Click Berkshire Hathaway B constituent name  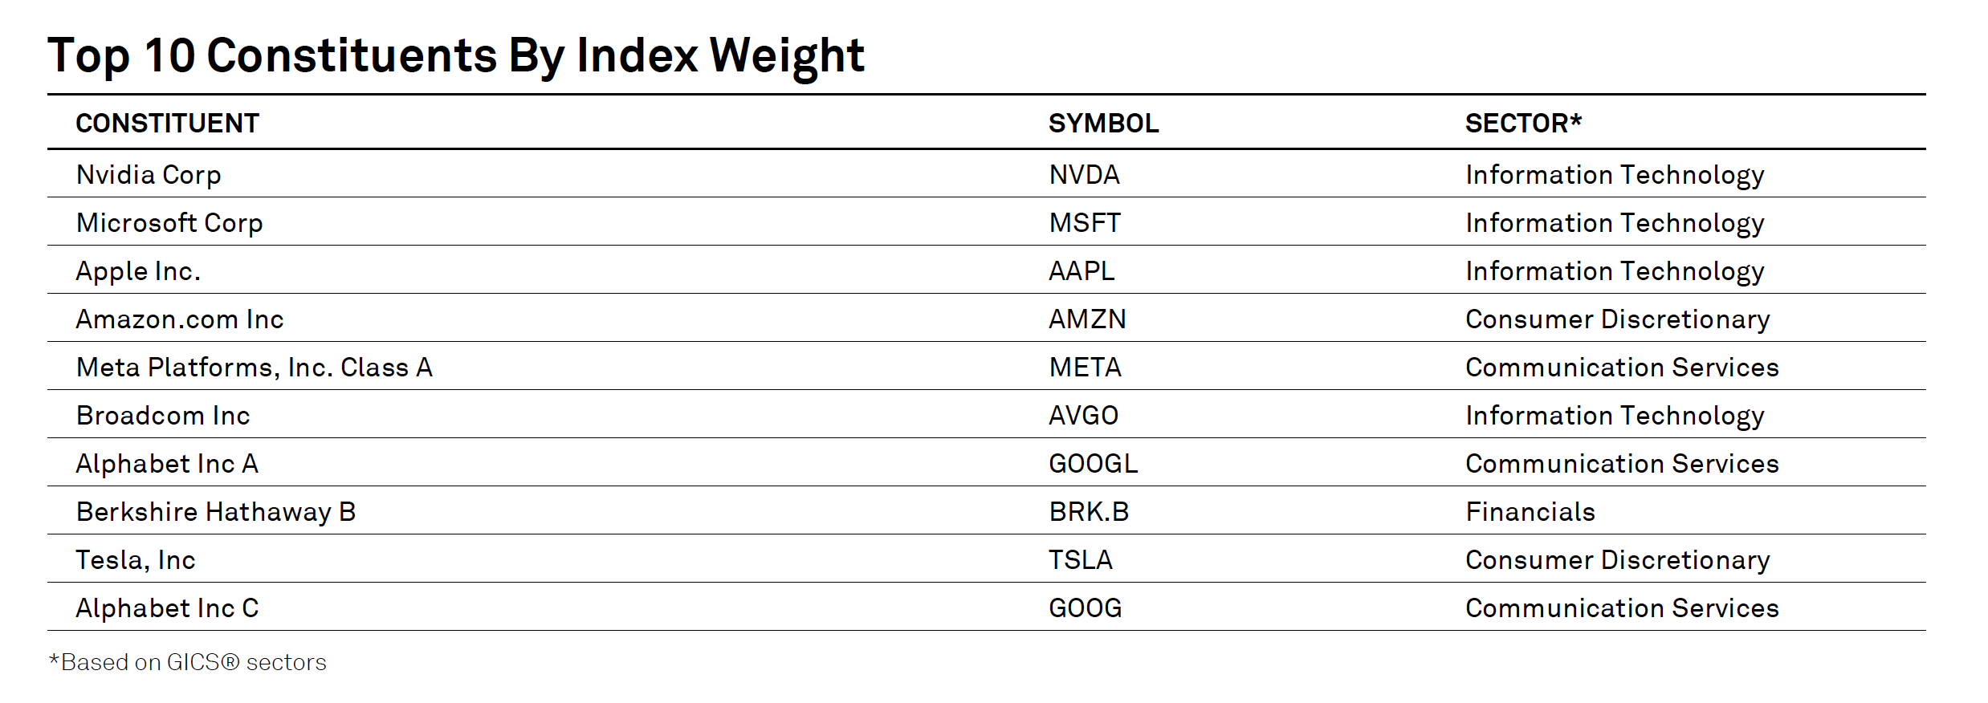tap(216, 512)
